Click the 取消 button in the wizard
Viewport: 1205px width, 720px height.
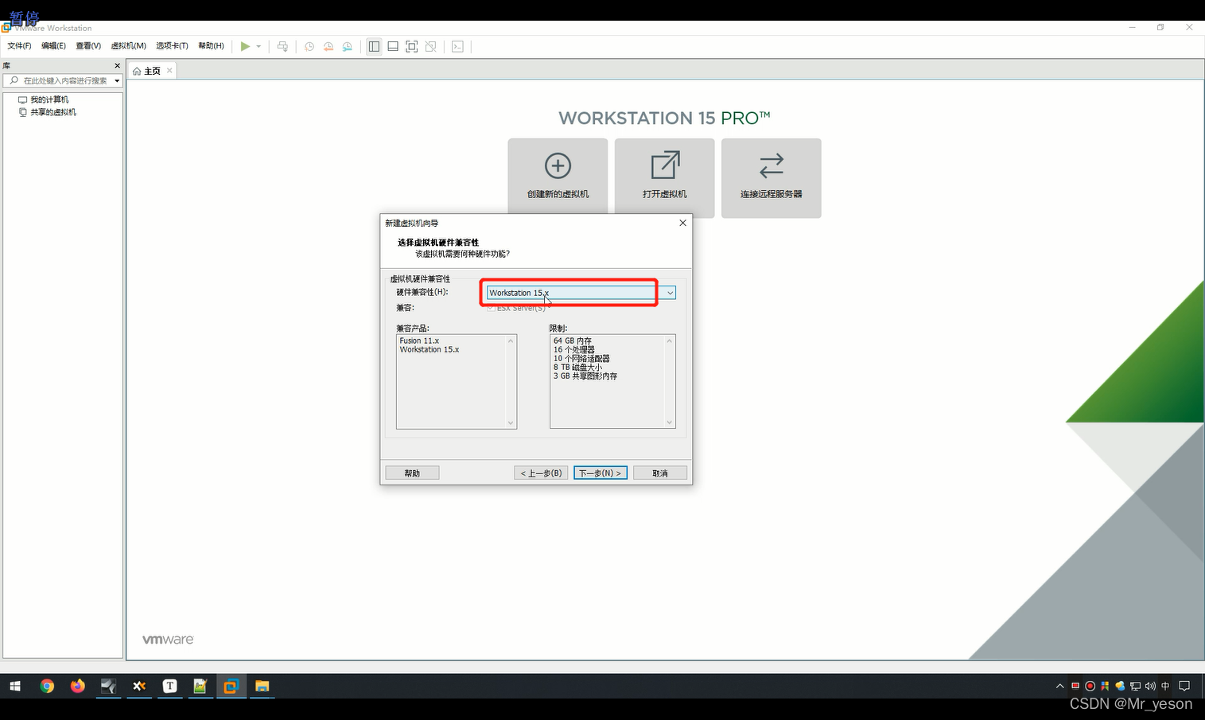click(x=660, y=473)
